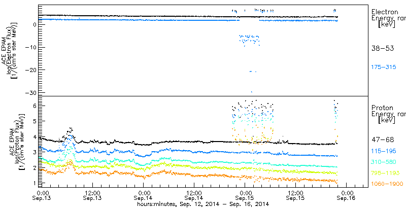Image resolution: width=406 pixels, height=208 pixels.
Task: Click the hours:minutes date range axis title
Action: (x=202, y=204)
